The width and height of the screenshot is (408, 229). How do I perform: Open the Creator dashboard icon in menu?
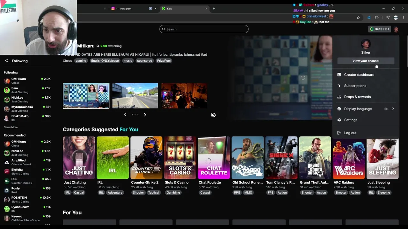click(339, 75)
